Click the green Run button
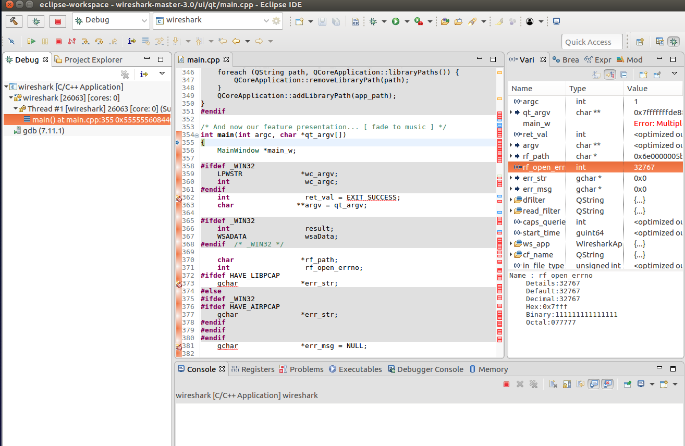The width and height of the screenshot is (685, 446). [396, 21]
